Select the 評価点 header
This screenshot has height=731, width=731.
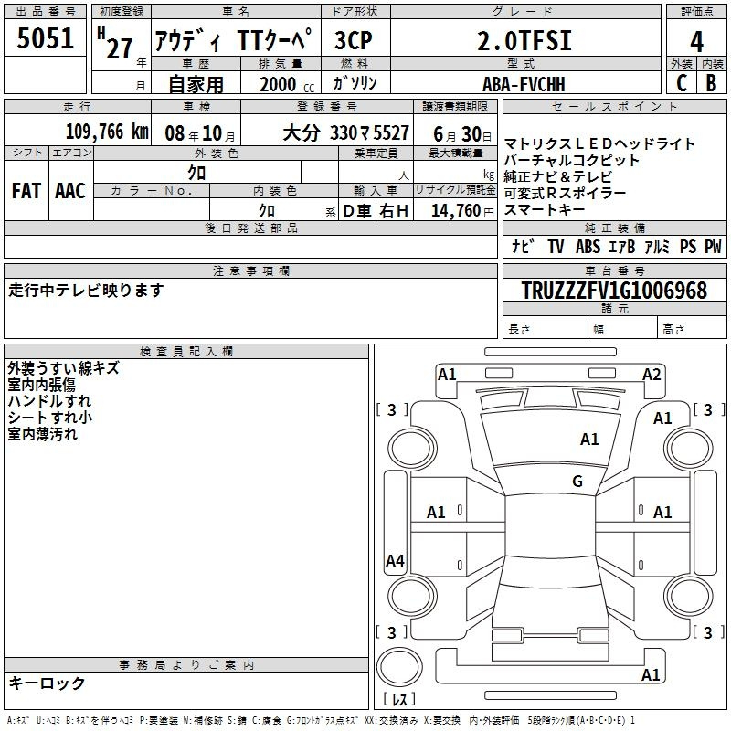pos(696,12)
